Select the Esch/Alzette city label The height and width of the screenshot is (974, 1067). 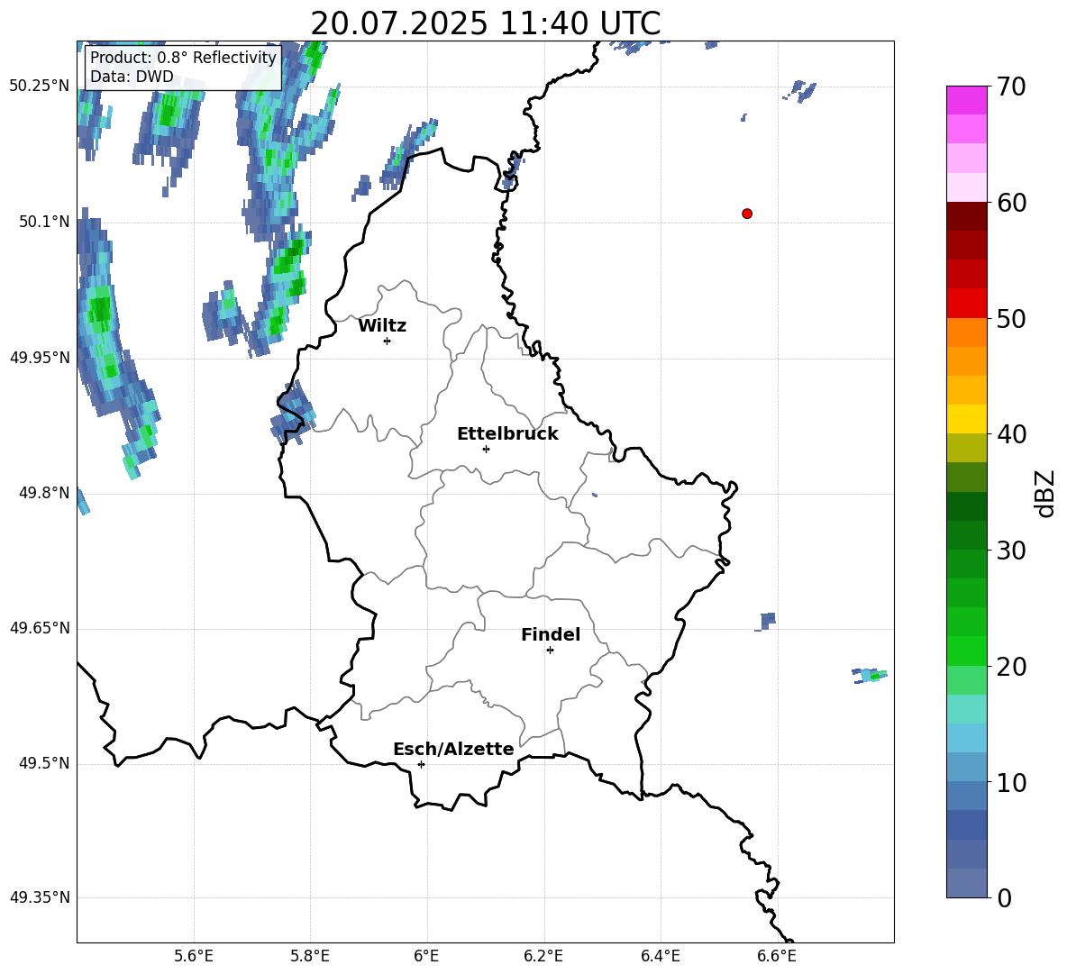click(453, 749)
